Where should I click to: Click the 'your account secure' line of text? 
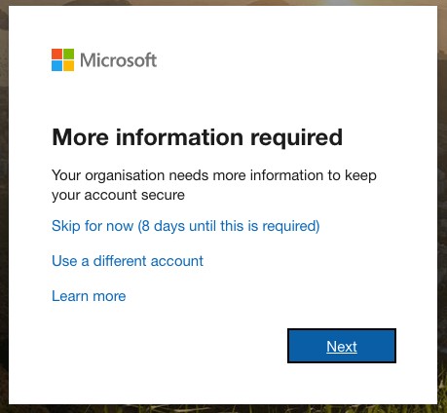[x=118, y=196]
